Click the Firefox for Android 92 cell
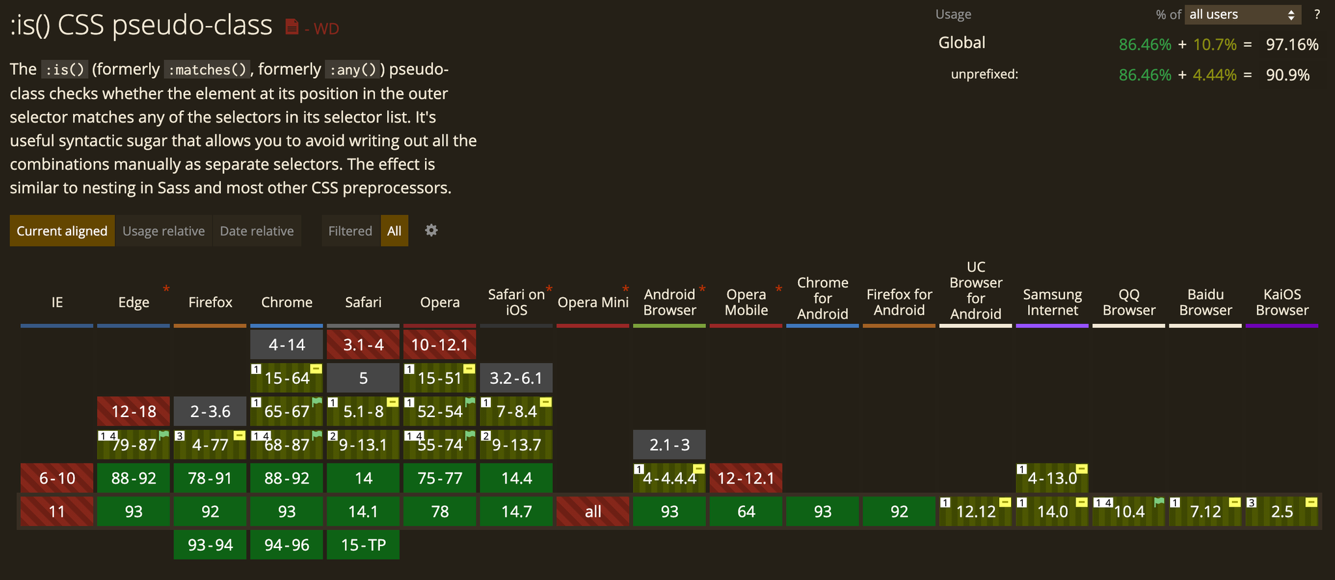Viewport: 1335px width, 580px height. (x=899, y=512)
